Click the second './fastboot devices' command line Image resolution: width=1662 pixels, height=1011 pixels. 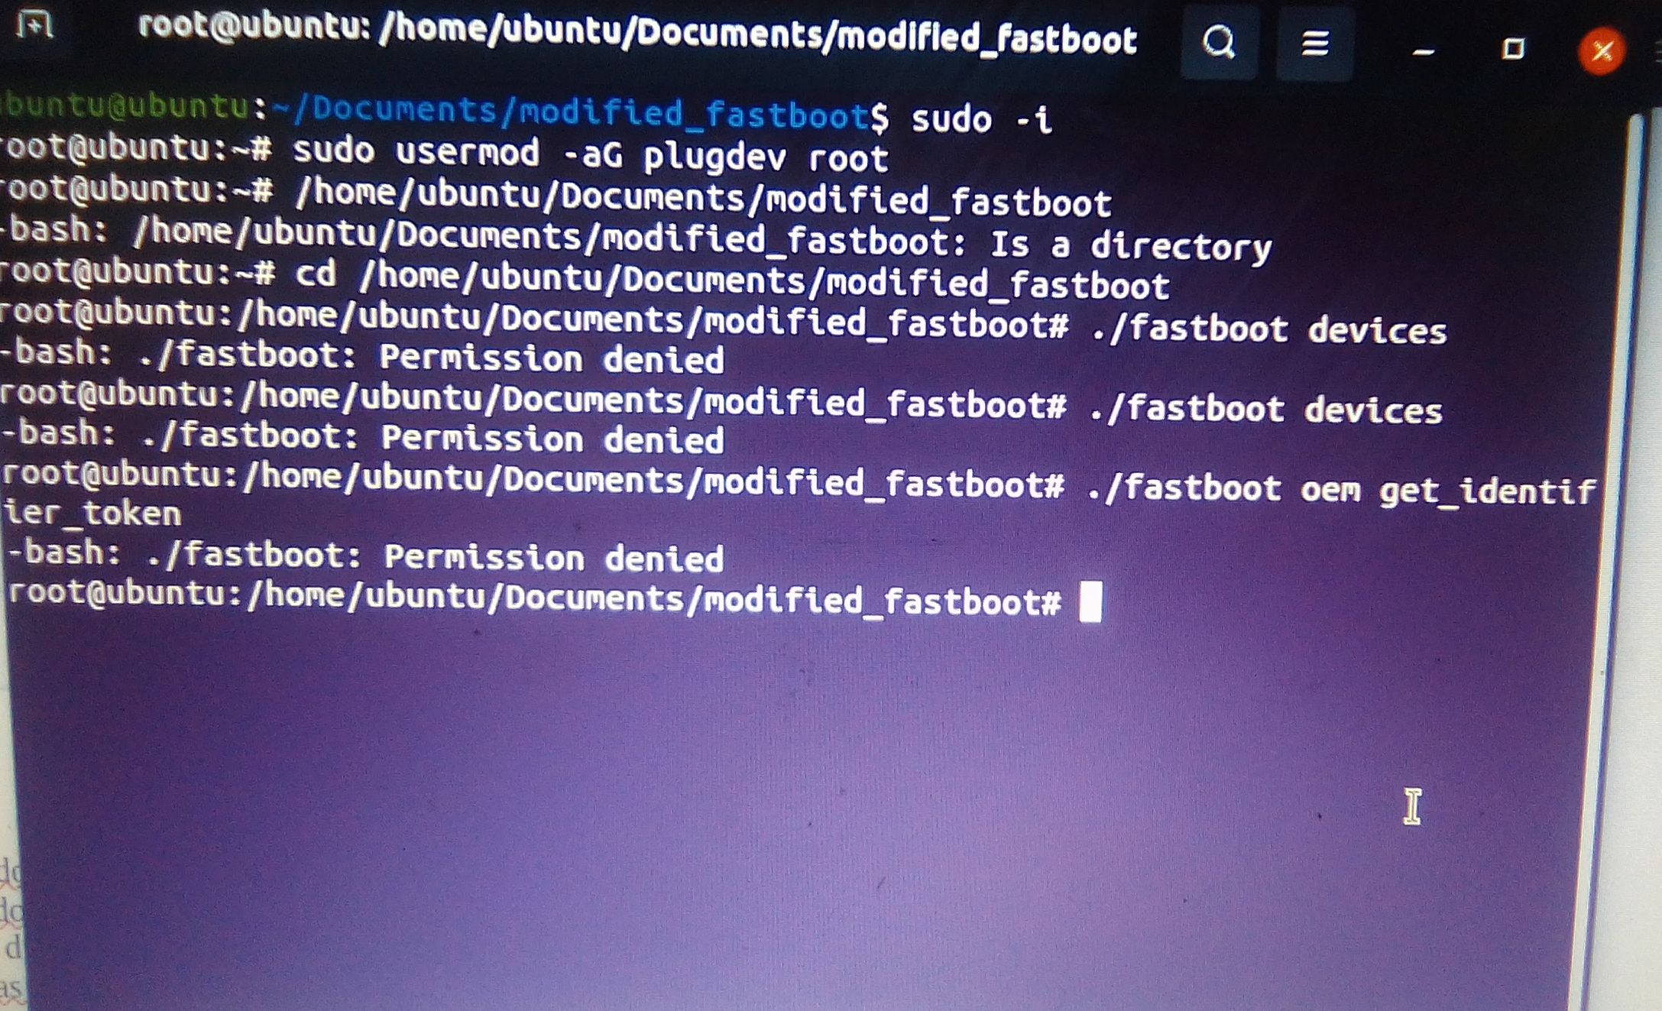click(x=721, y=403)
